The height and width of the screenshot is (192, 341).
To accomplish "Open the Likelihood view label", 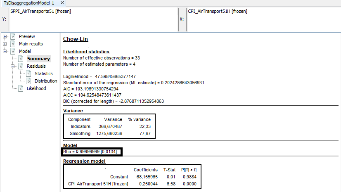I will (36, 88).
